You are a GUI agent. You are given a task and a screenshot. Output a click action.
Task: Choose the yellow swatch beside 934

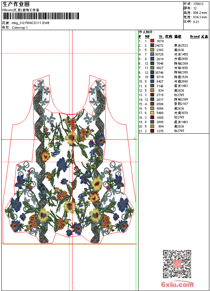tap(152, 90)
